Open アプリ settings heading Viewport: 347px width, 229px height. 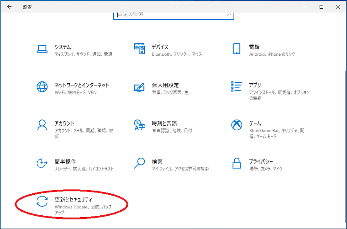coord(255,85)
